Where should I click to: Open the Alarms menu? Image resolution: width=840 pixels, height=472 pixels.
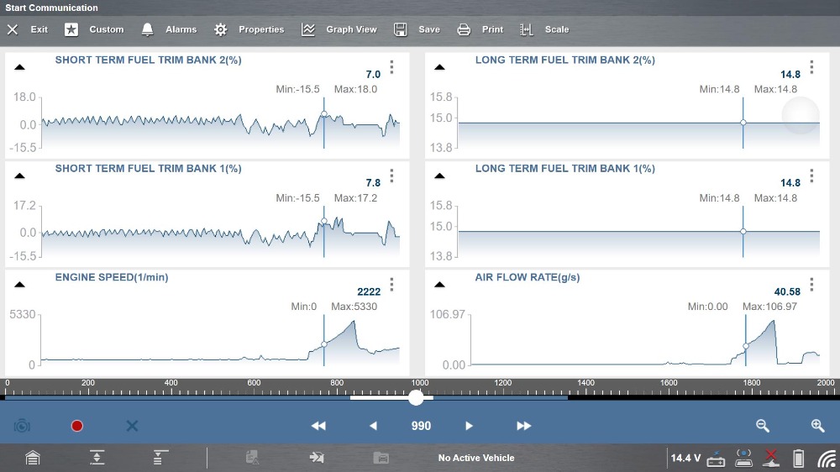[171, 29]
